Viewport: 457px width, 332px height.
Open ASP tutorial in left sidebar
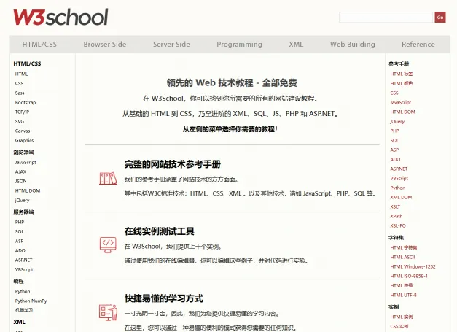[x=19, y=241]
